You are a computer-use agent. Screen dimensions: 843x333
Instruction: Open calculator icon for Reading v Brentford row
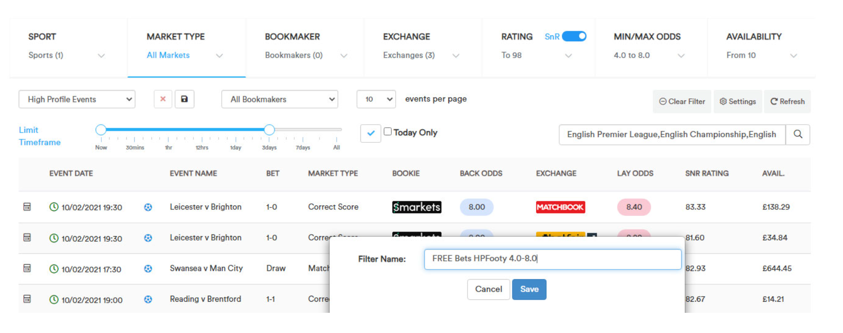pos(27,299)
